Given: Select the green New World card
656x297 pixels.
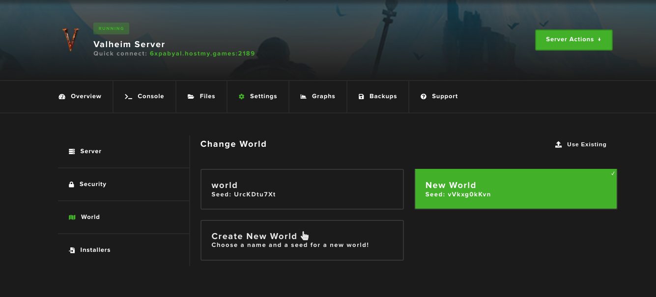Looking at the screenshot, I should coord(516,189).
